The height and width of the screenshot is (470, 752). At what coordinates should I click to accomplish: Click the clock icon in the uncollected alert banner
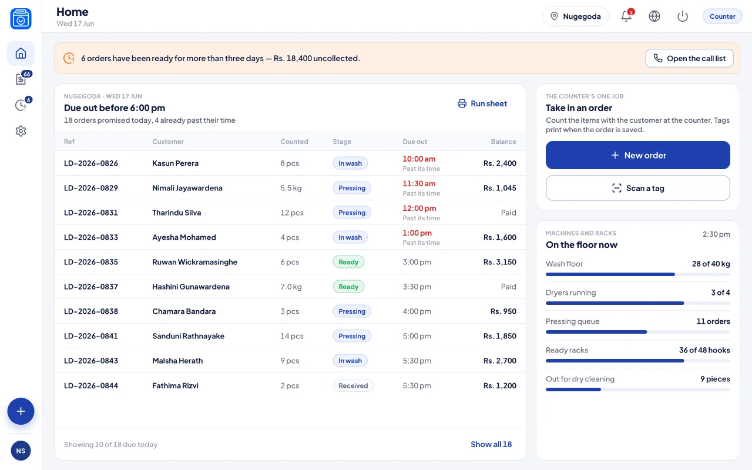pos(69,58)
